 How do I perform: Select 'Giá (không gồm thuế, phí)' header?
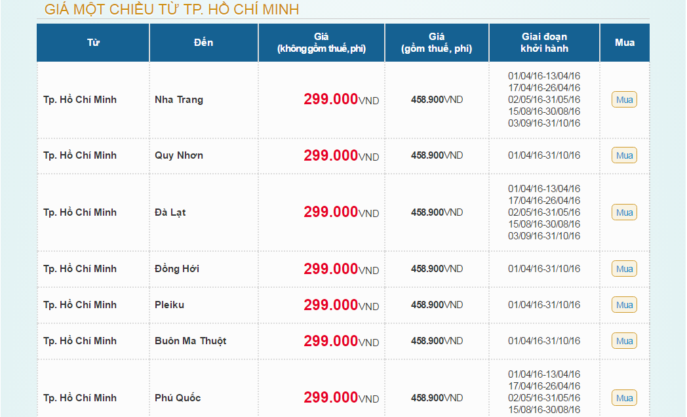click(321, 43)
